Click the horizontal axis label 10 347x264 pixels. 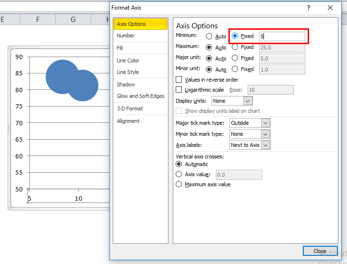78,199
